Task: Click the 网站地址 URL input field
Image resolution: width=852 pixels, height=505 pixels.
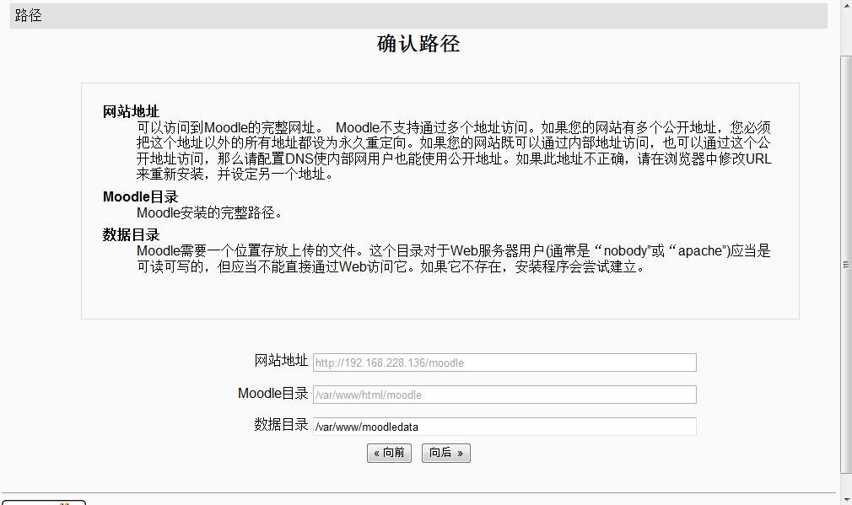Action: (504, 363)
